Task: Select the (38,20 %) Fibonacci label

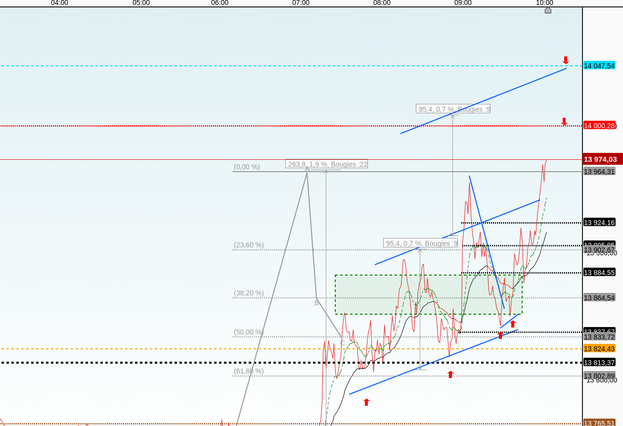Action: tap(249, 293)
